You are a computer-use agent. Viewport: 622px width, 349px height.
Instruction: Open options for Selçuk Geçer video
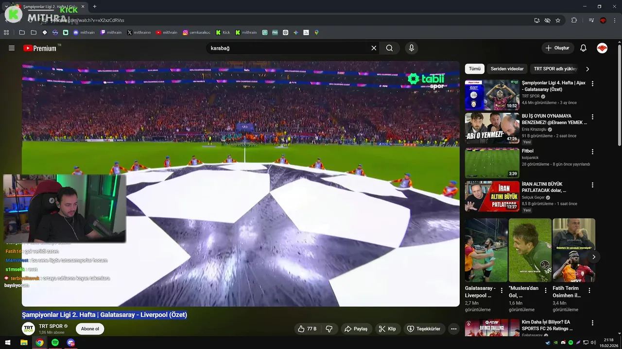coord(592,185)
